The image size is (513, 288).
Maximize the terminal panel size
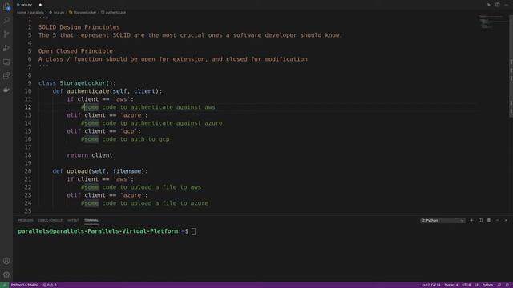(x=497, y=221)
